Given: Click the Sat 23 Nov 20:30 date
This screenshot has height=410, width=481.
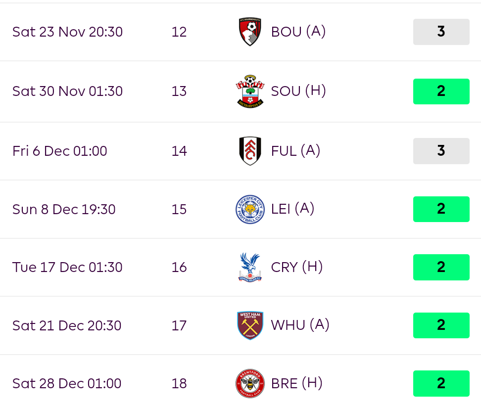Looking at the screenshot, I should pos(67,32).
